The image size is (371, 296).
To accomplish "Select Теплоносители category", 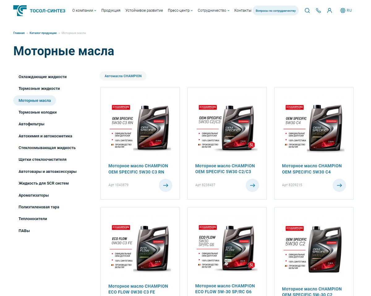I will tap(33, 219).
